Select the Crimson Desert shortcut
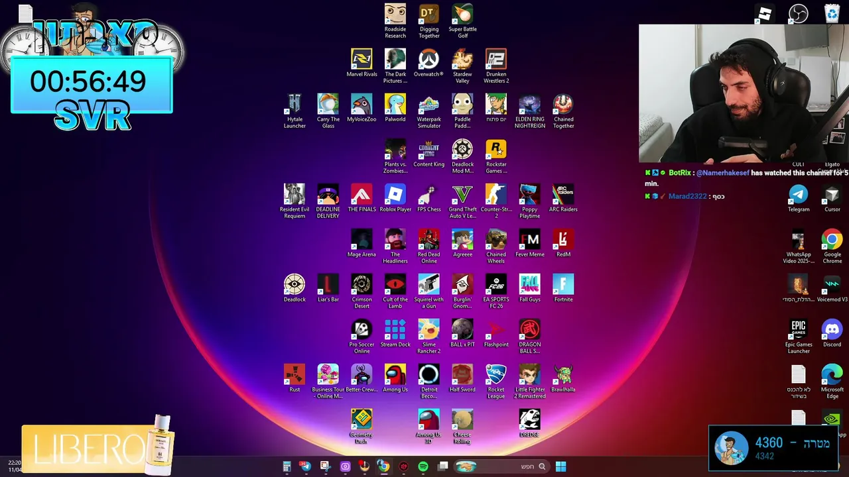 [361, 291]
